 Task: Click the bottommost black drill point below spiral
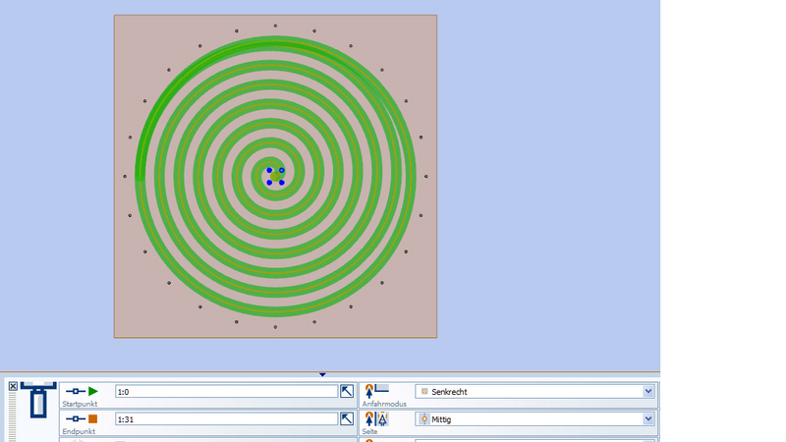[275, 327]
